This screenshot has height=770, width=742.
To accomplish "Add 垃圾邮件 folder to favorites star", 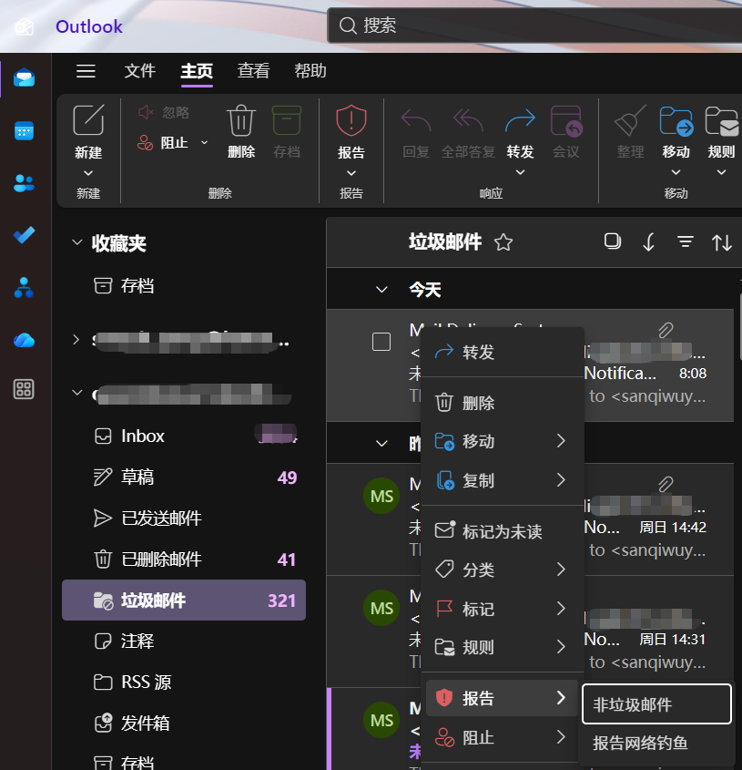I will coord(503,242).
